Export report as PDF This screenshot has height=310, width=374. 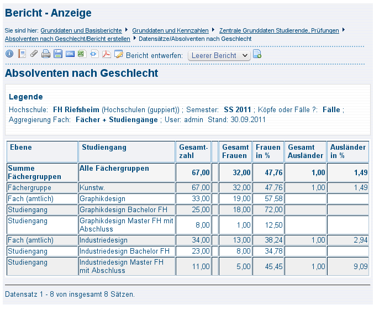click(x=107, y=54)
